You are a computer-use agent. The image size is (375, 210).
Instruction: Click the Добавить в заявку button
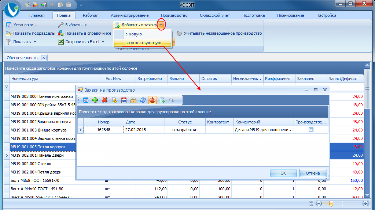(136, 25)
